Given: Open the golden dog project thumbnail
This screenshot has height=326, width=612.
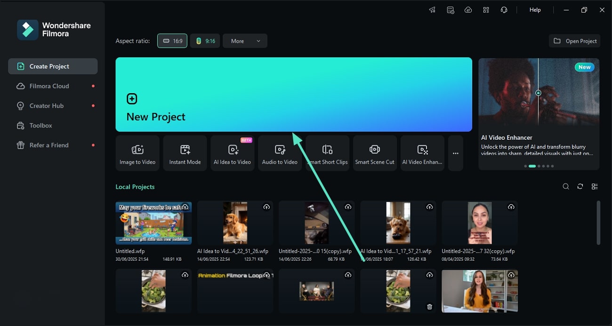Looking at the screenshot, I should (235, 223).
